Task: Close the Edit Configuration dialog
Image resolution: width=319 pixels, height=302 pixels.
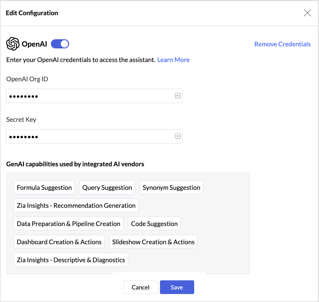Action: (x=307, y=13)
